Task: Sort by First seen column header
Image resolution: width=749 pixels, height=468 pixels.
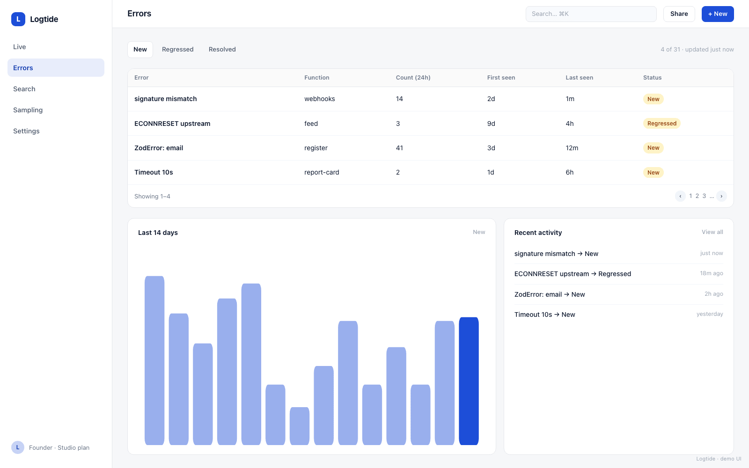Action: click(501, 78)
